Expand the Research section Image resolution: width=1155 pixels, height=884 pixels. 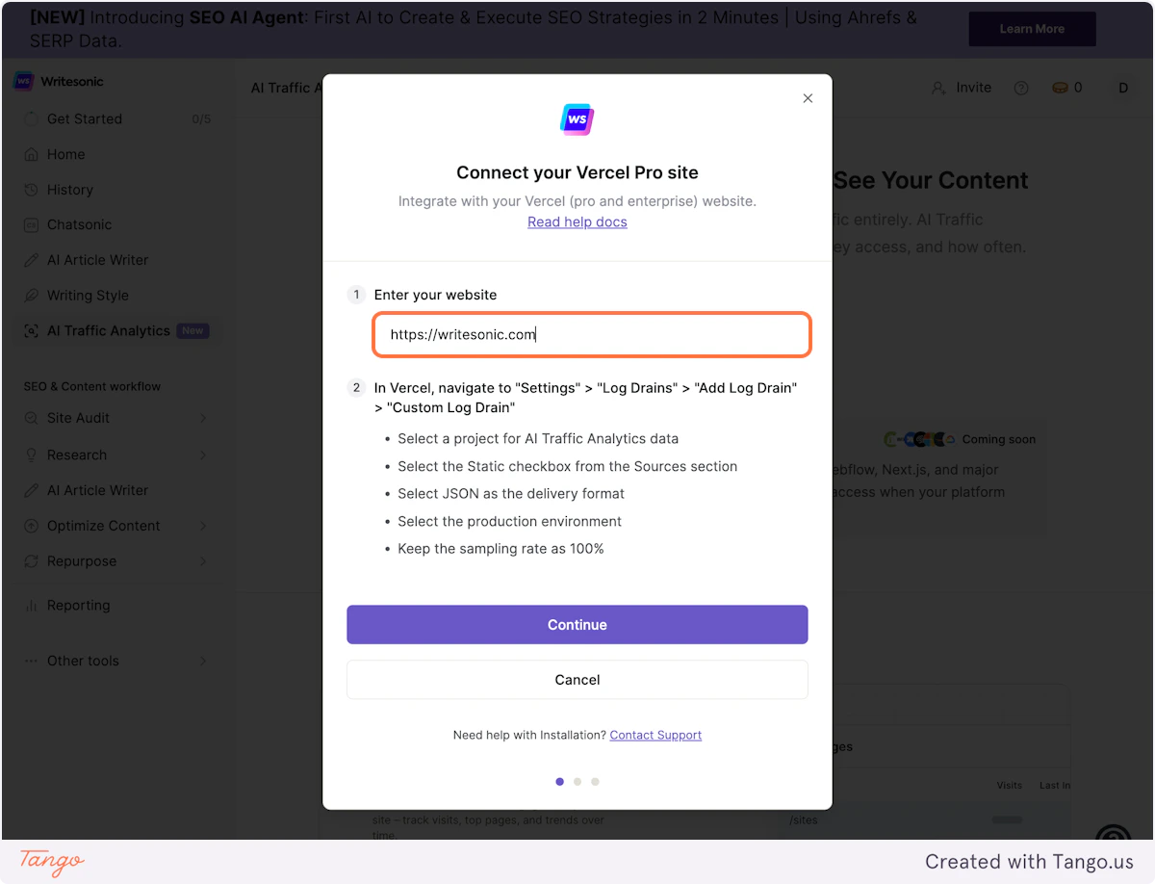pyautogui.click(x=77, y=455)
